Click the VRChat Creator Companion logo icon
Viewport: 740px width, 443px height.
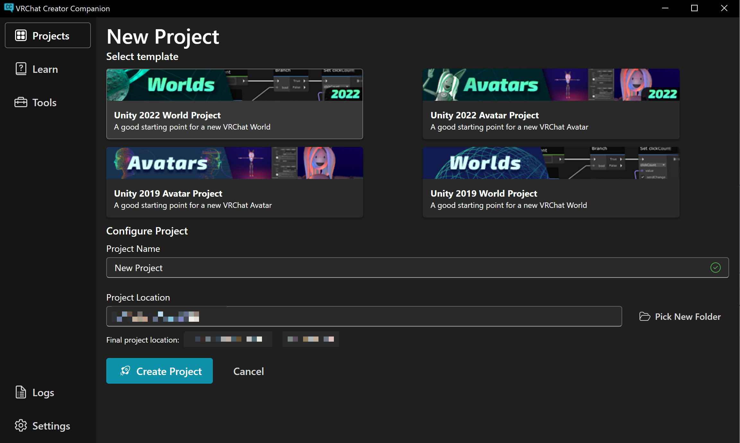tap(9, 8)
